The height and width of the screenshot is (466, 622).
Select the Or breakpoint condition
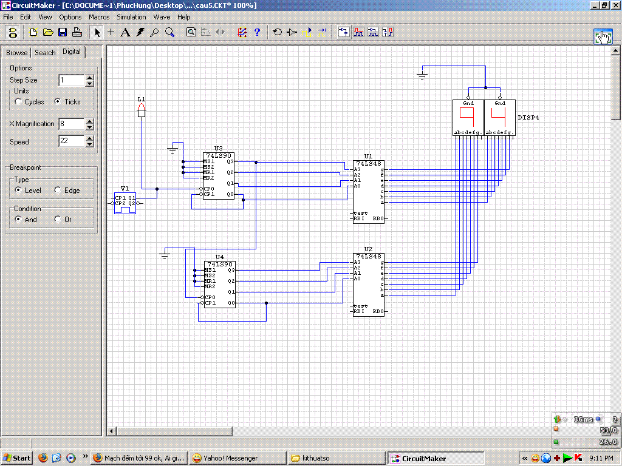click(x=58, y=220)
